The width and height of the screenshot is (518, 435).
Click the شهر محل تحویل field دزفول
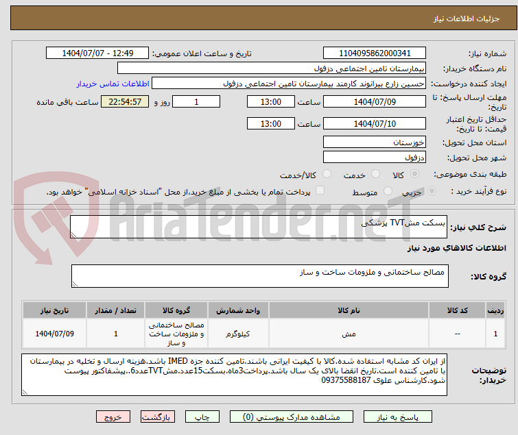coord(375,157)
